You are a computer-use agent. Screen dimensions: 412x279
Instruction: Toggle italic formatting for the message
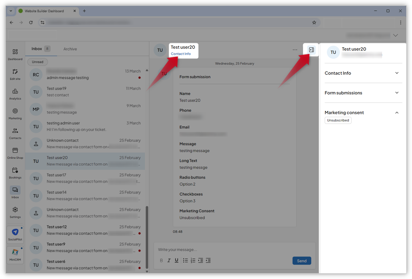pyautogui.click(x=169, y=260)
